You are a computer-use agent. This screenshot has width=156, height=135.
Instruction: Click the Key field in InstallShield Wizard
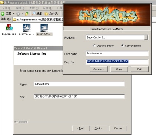79,96
